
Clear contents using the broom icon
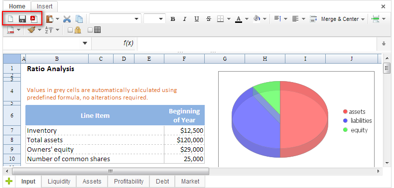pos(31,30)
